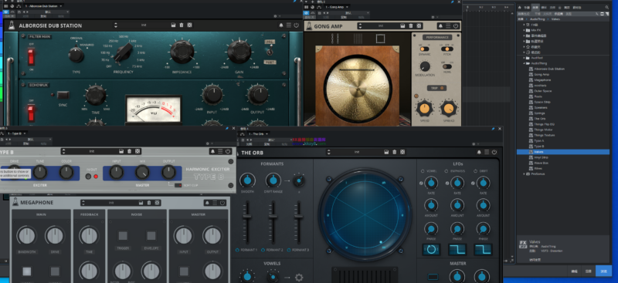Viewport: 618px width, 283px height.
Task: Enable the Vowel LFO power toggle
Action: coord(423,171)
